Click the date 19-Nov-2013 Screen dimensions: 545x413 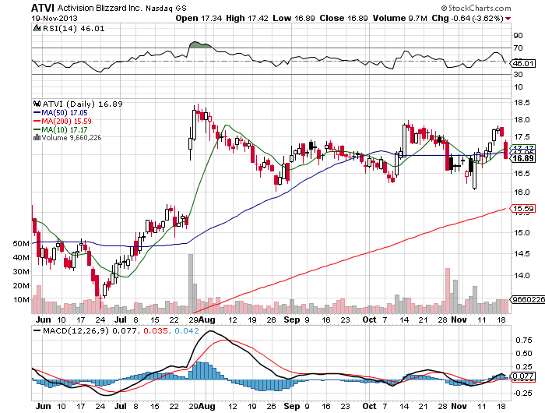coord(54,19)
